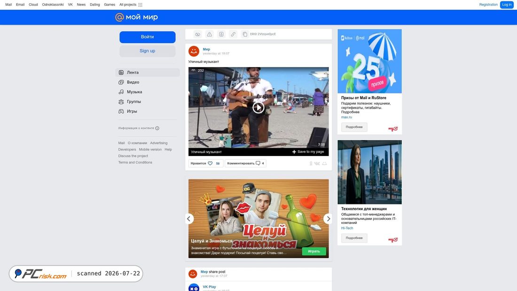Click the RuStore 25 призов ad image

[369, 61]
